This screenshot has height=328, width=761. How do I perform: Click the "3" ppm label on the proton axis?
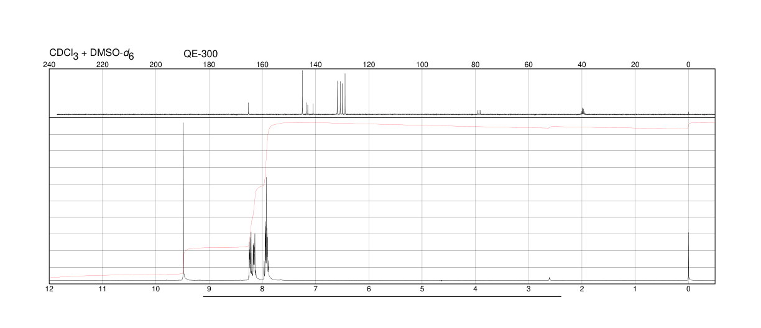click(528, 289)
